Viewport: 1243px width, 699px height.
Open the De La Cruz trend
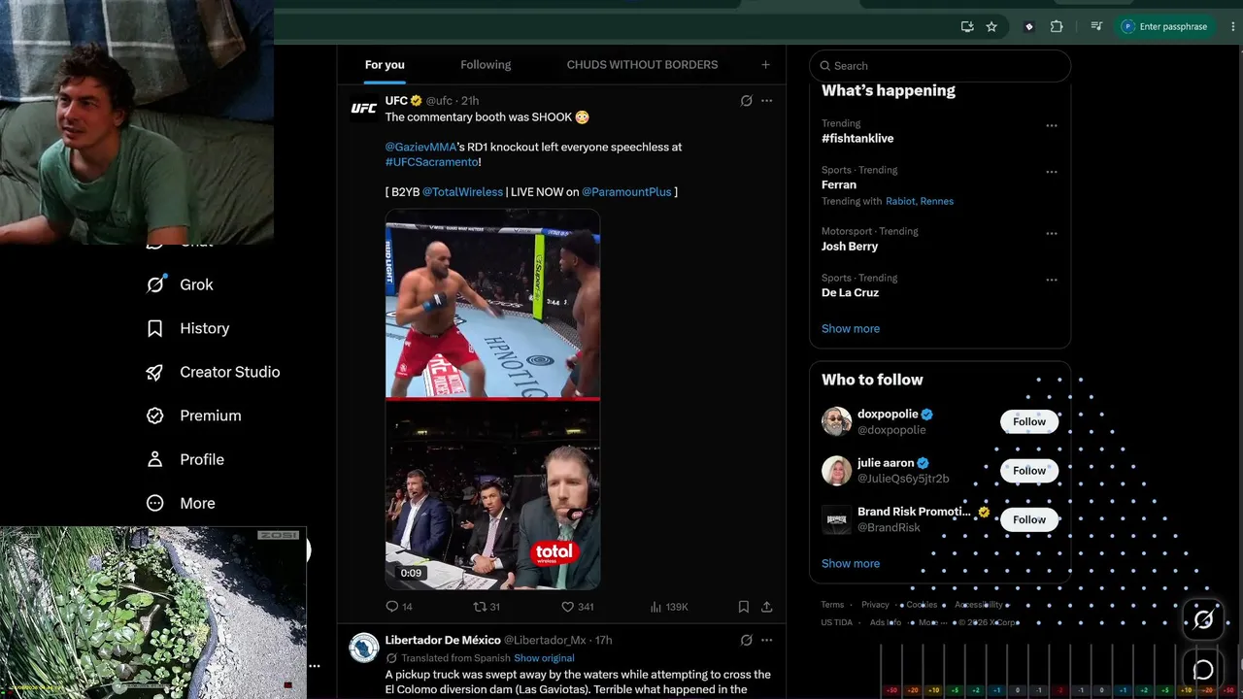[x=850, y=293]
